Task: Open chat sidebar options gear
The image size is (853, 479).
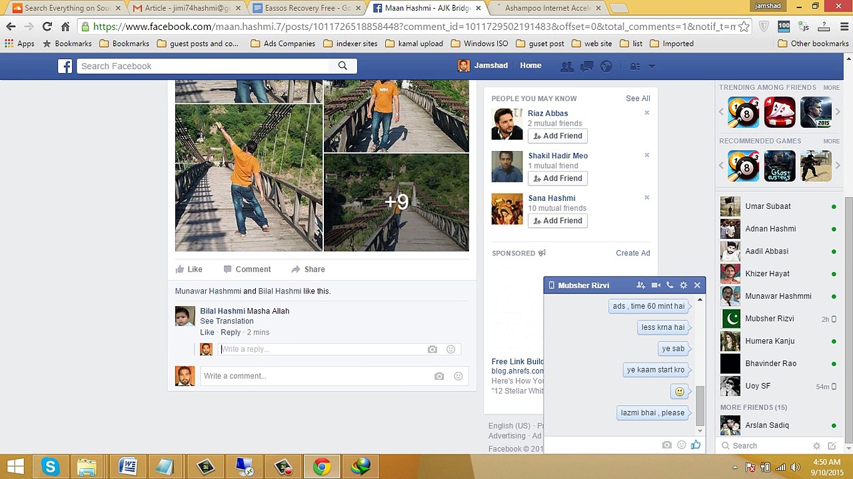Action: [816, 446]
